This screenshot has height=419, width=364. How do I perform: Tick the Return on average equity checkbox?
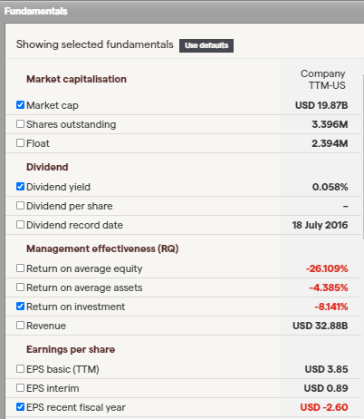tap(20, 268)
